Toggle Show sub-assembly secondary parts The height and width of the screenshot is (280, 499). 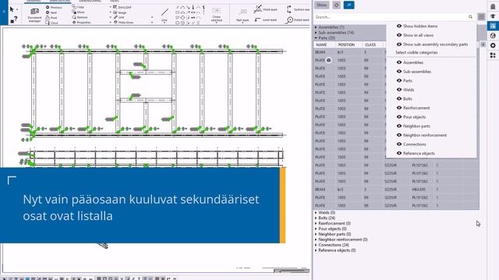click(432, 44)
